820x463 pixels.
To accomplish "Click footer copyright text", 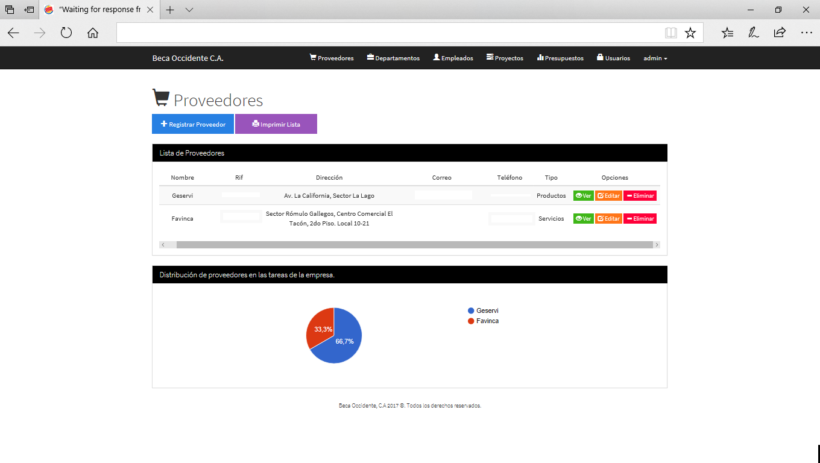I will coord(410,406).
